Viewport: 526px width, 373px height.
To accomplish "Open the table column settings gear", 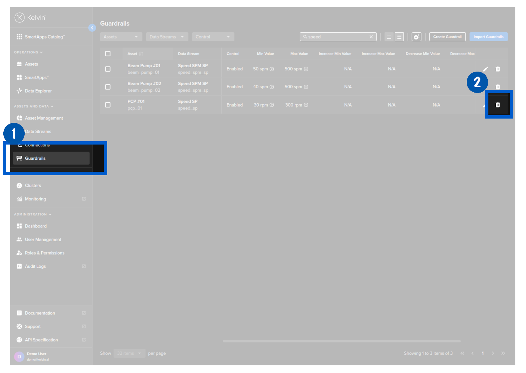I will 416,37.
